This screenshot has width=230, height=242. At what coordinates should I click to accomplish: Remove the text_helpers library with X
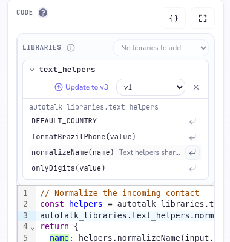tap(196, 87)
